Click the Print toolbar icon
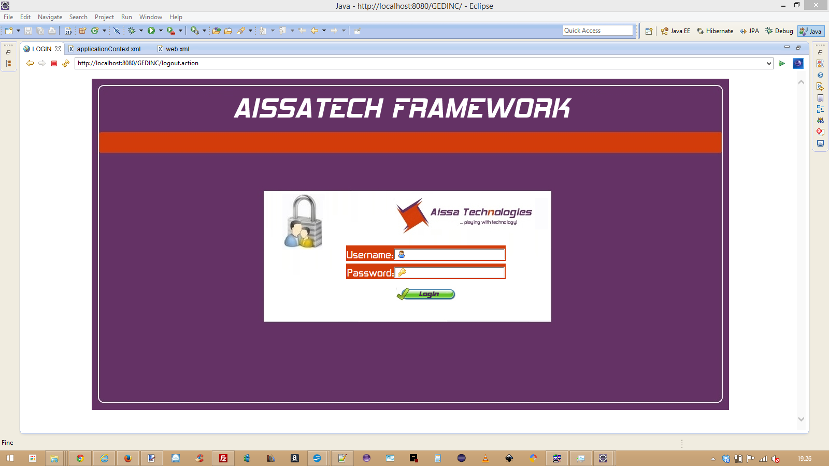Screen dimensions: 829x466 pyautogui.click(x=52, y=31)
